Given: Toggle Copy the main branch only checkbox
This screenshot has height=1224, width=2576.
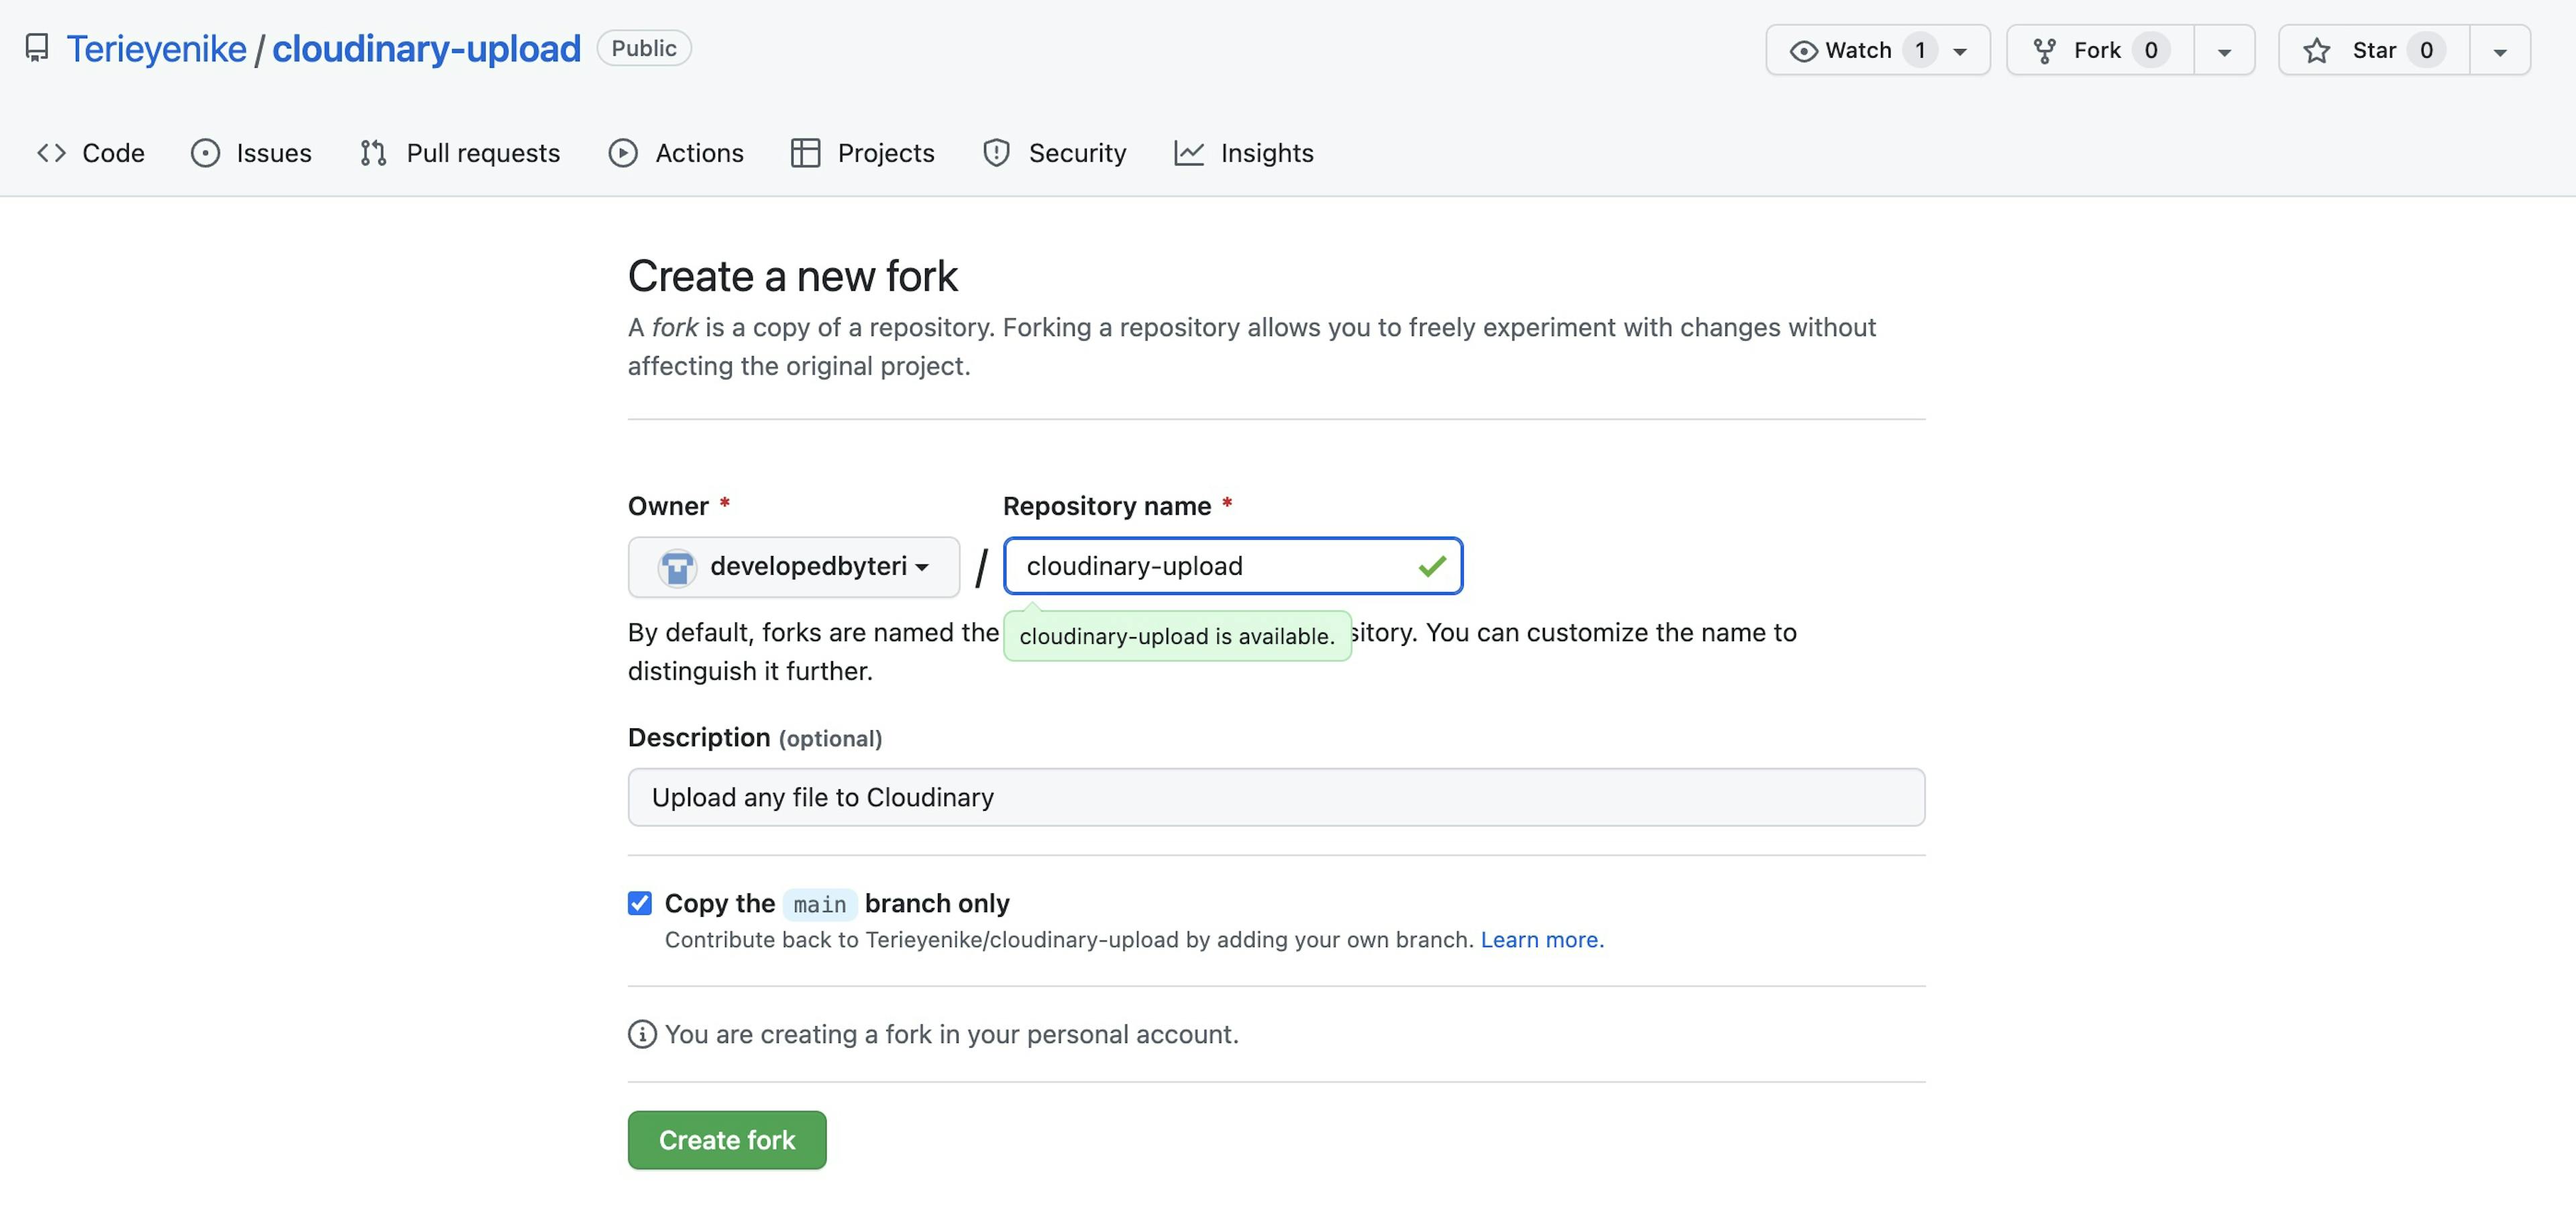Looking at the screenshot, I should [639, 903].
